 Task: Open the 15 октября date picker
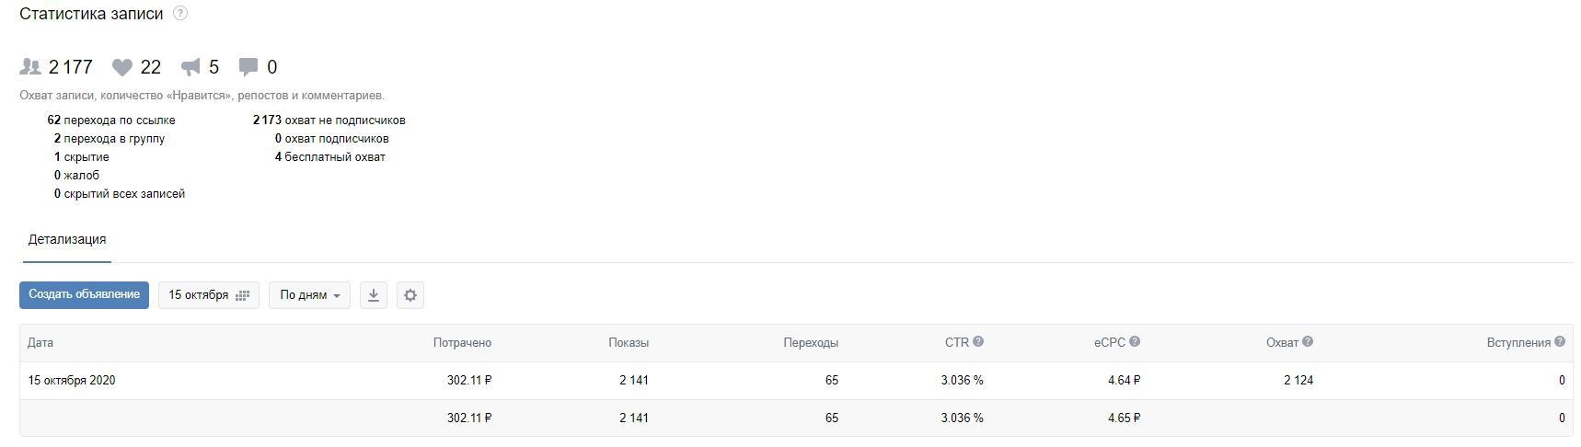pyautogui.click(x=209, y=295)
